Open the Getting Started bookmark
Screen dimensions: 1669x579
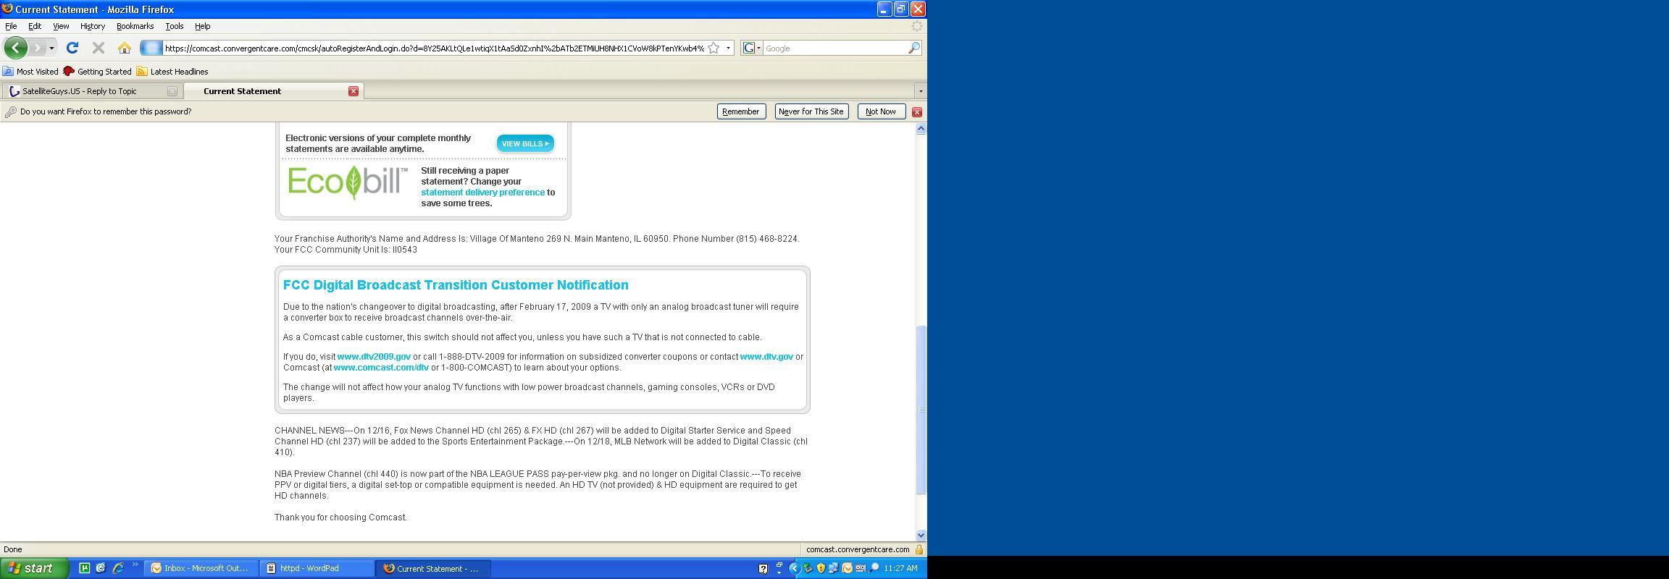tap(97, 72)
